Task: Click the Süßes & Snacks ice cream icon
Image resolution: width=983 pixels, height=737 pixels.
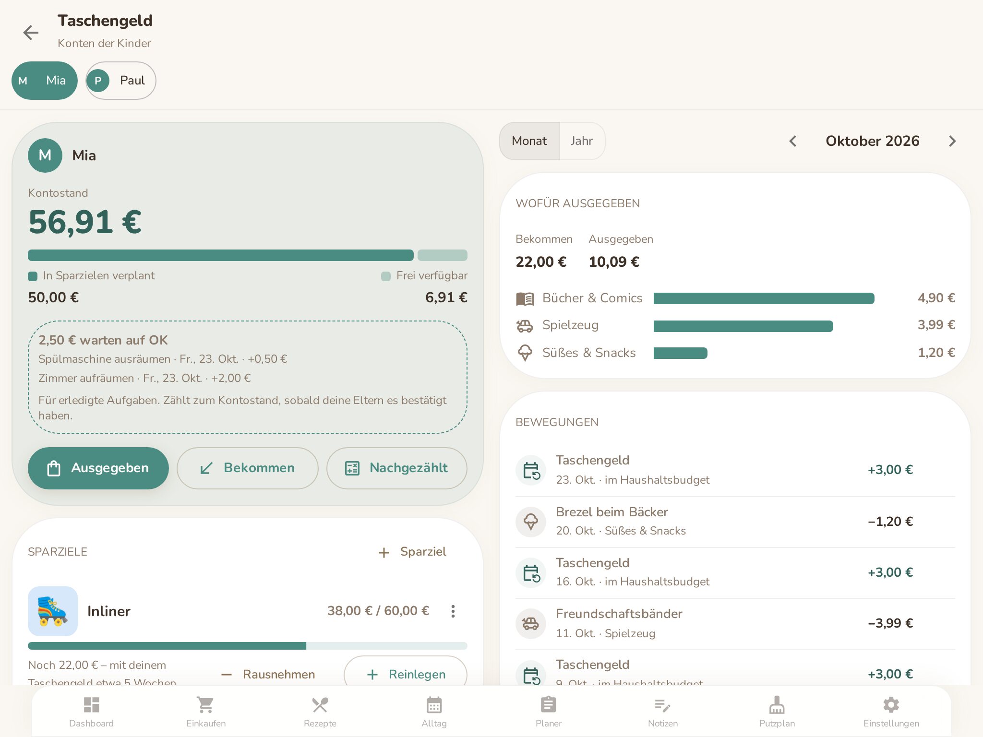Action: [x=525, y=353]
